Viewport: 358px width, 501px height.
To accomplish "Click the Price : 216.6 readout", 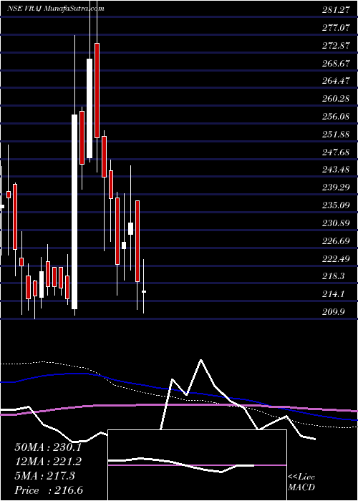I will pyautogui.click(x=49, y=490).
